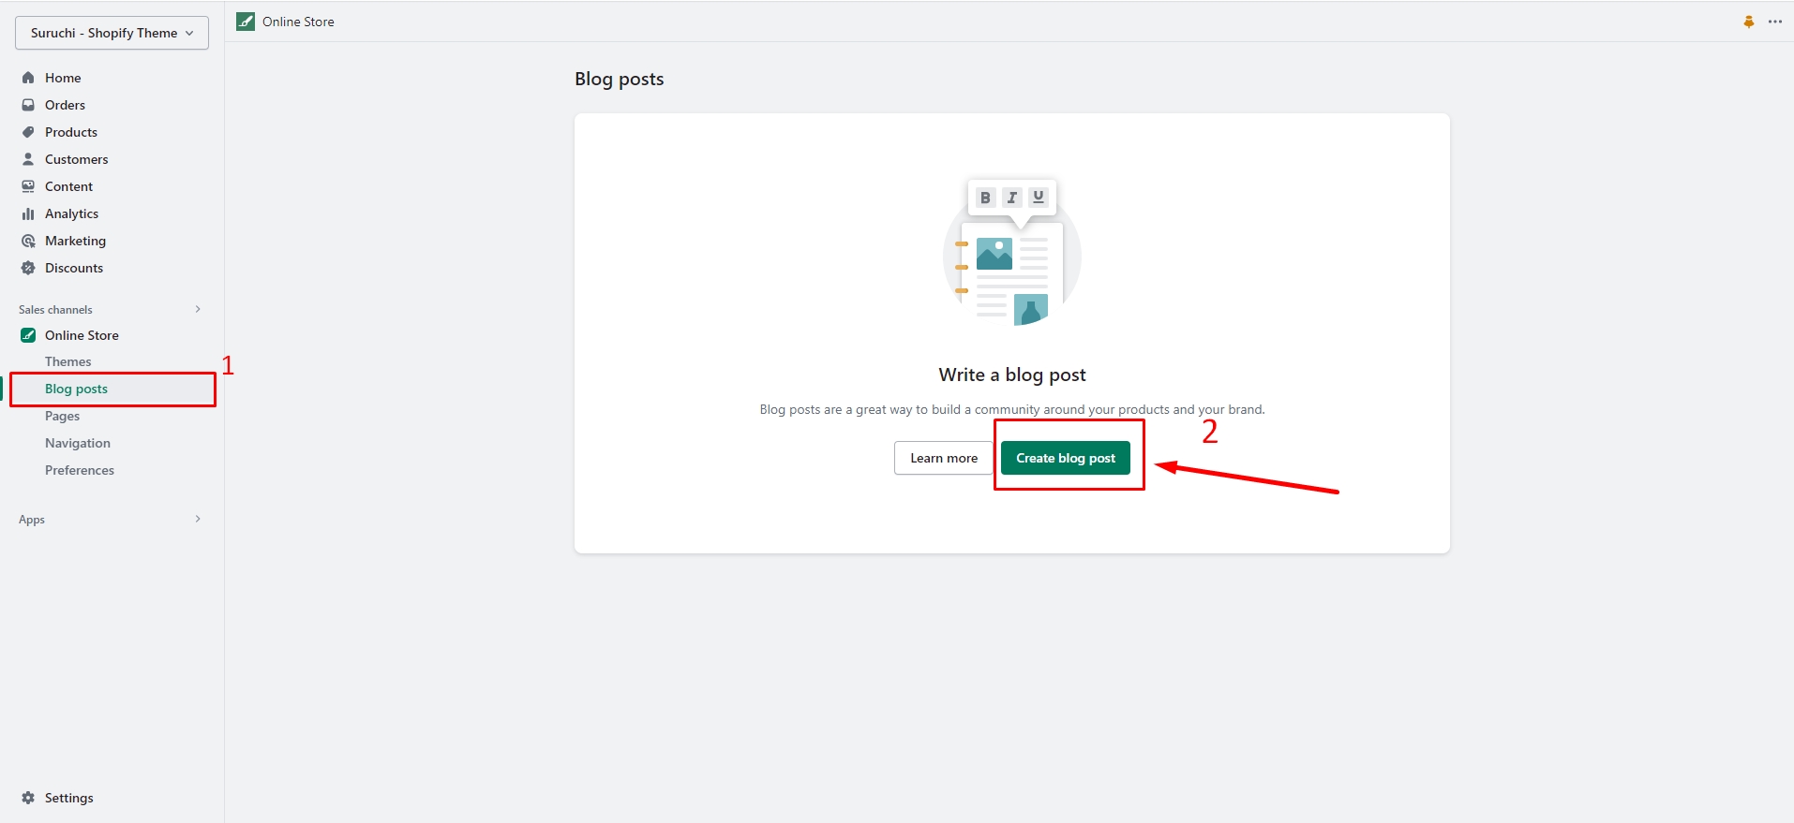The image size is (1794, 823).
Task: Open Navigation in Online Store menu
Action: 78,443
